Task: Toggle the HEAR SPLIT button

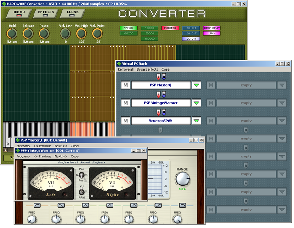Action: point(212,28)
